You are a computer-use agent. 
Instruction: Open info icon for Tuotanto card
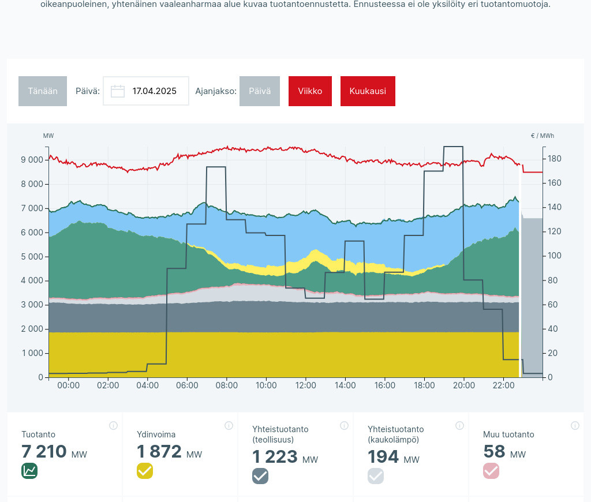pyautogui.click(x=113, y=426)
